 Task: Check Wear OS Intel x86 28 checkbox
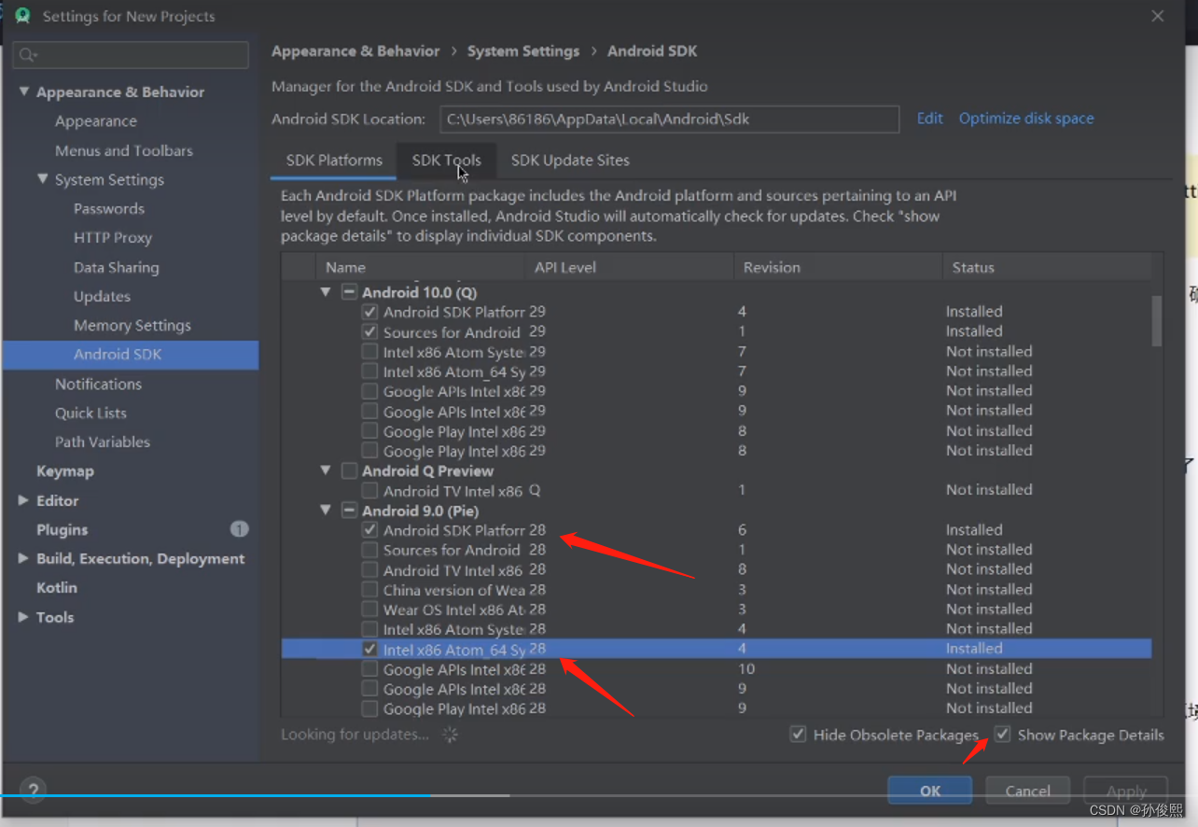pos(369,610)
